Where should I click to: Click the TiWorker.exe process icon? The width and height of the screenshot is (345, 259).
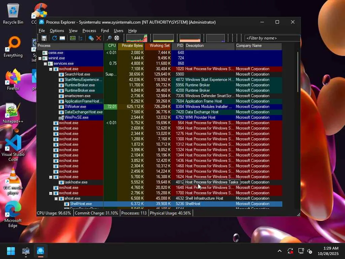[x=61, y=107]
